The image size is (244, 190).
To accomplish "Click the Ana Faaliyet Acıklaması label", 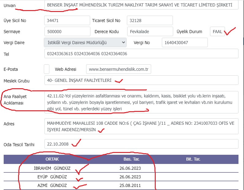I will point(15,100).
